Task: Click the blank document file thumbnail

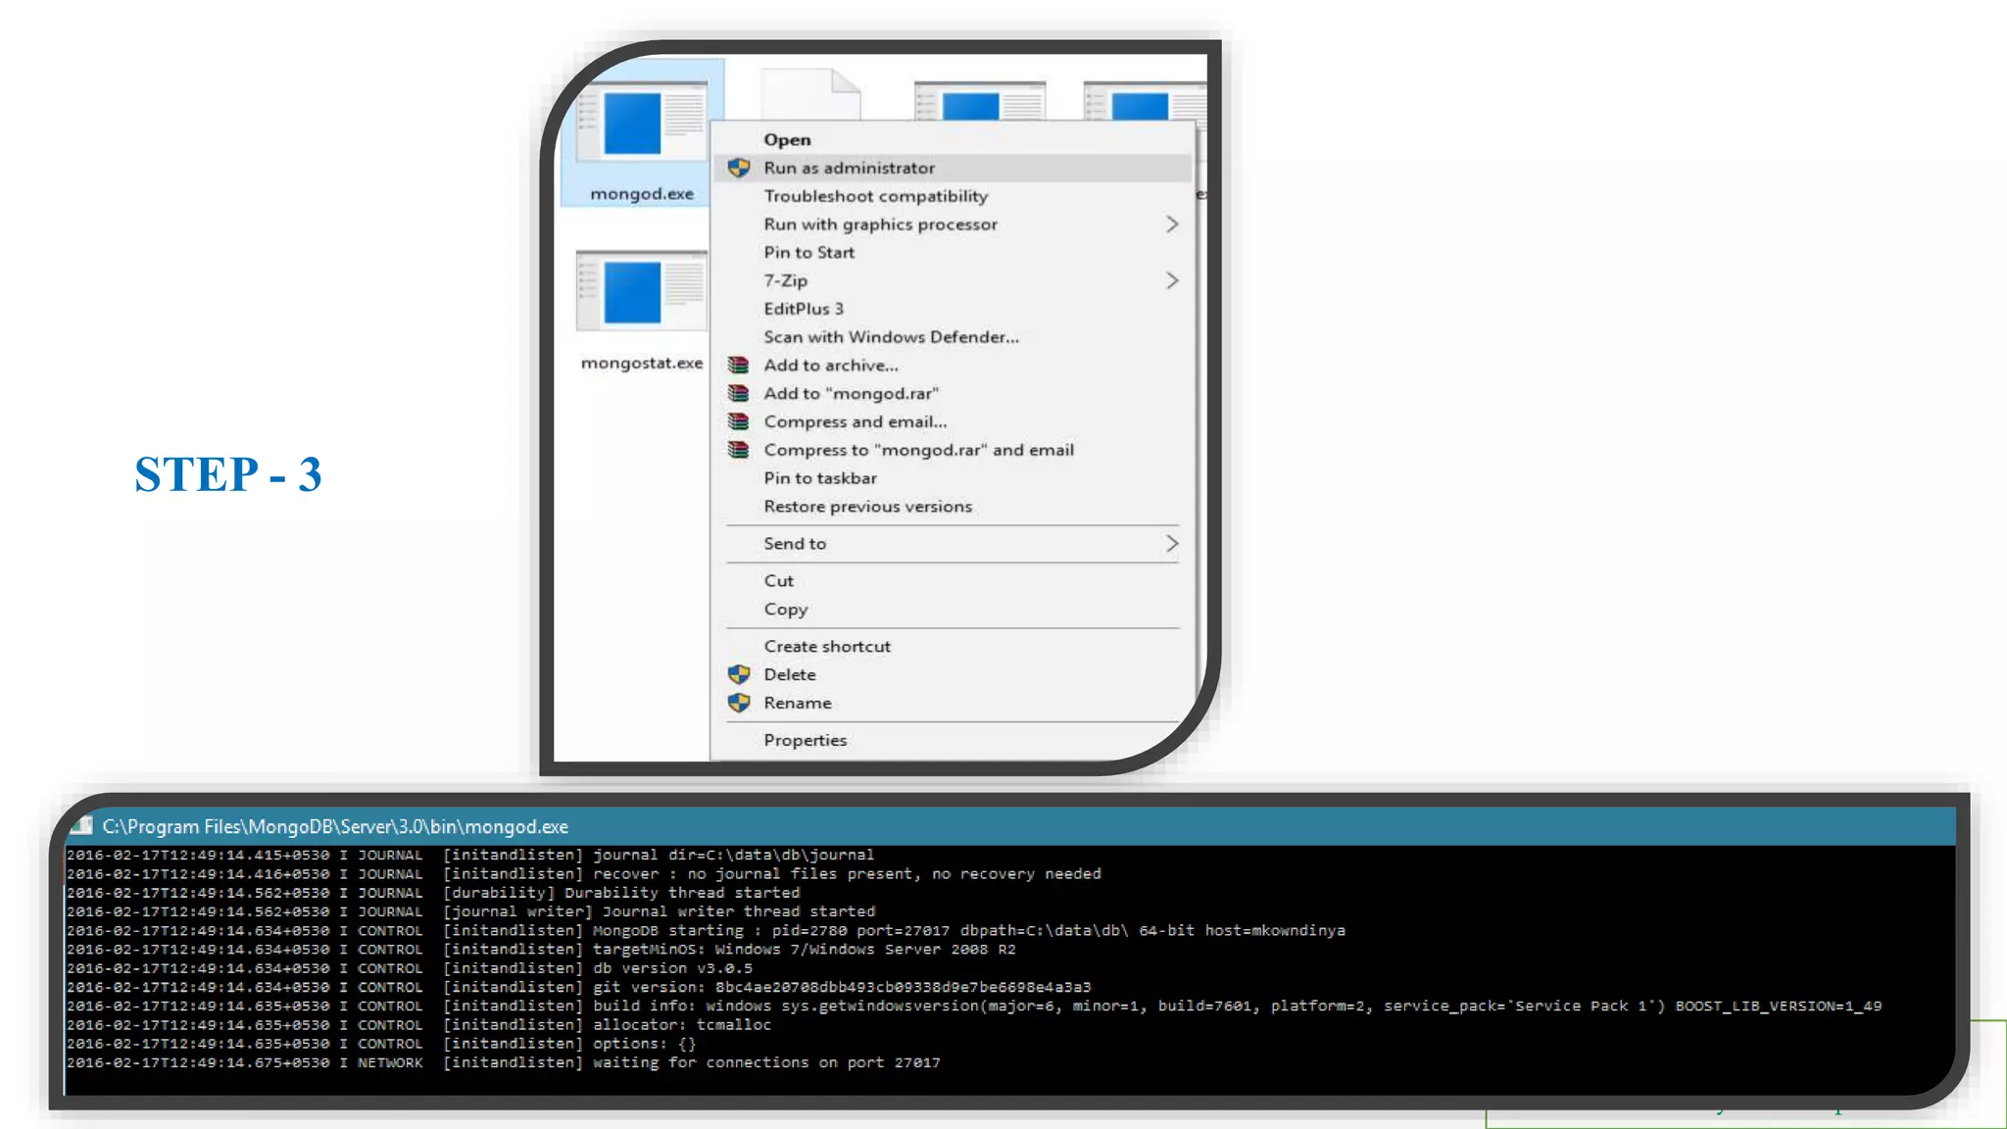Action: (810, 95)
